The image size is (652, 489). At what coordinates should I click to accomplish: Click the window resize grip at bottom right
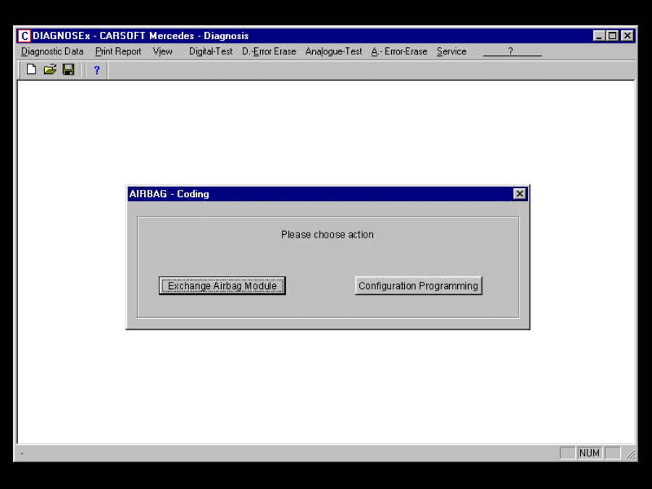point(630,454)
